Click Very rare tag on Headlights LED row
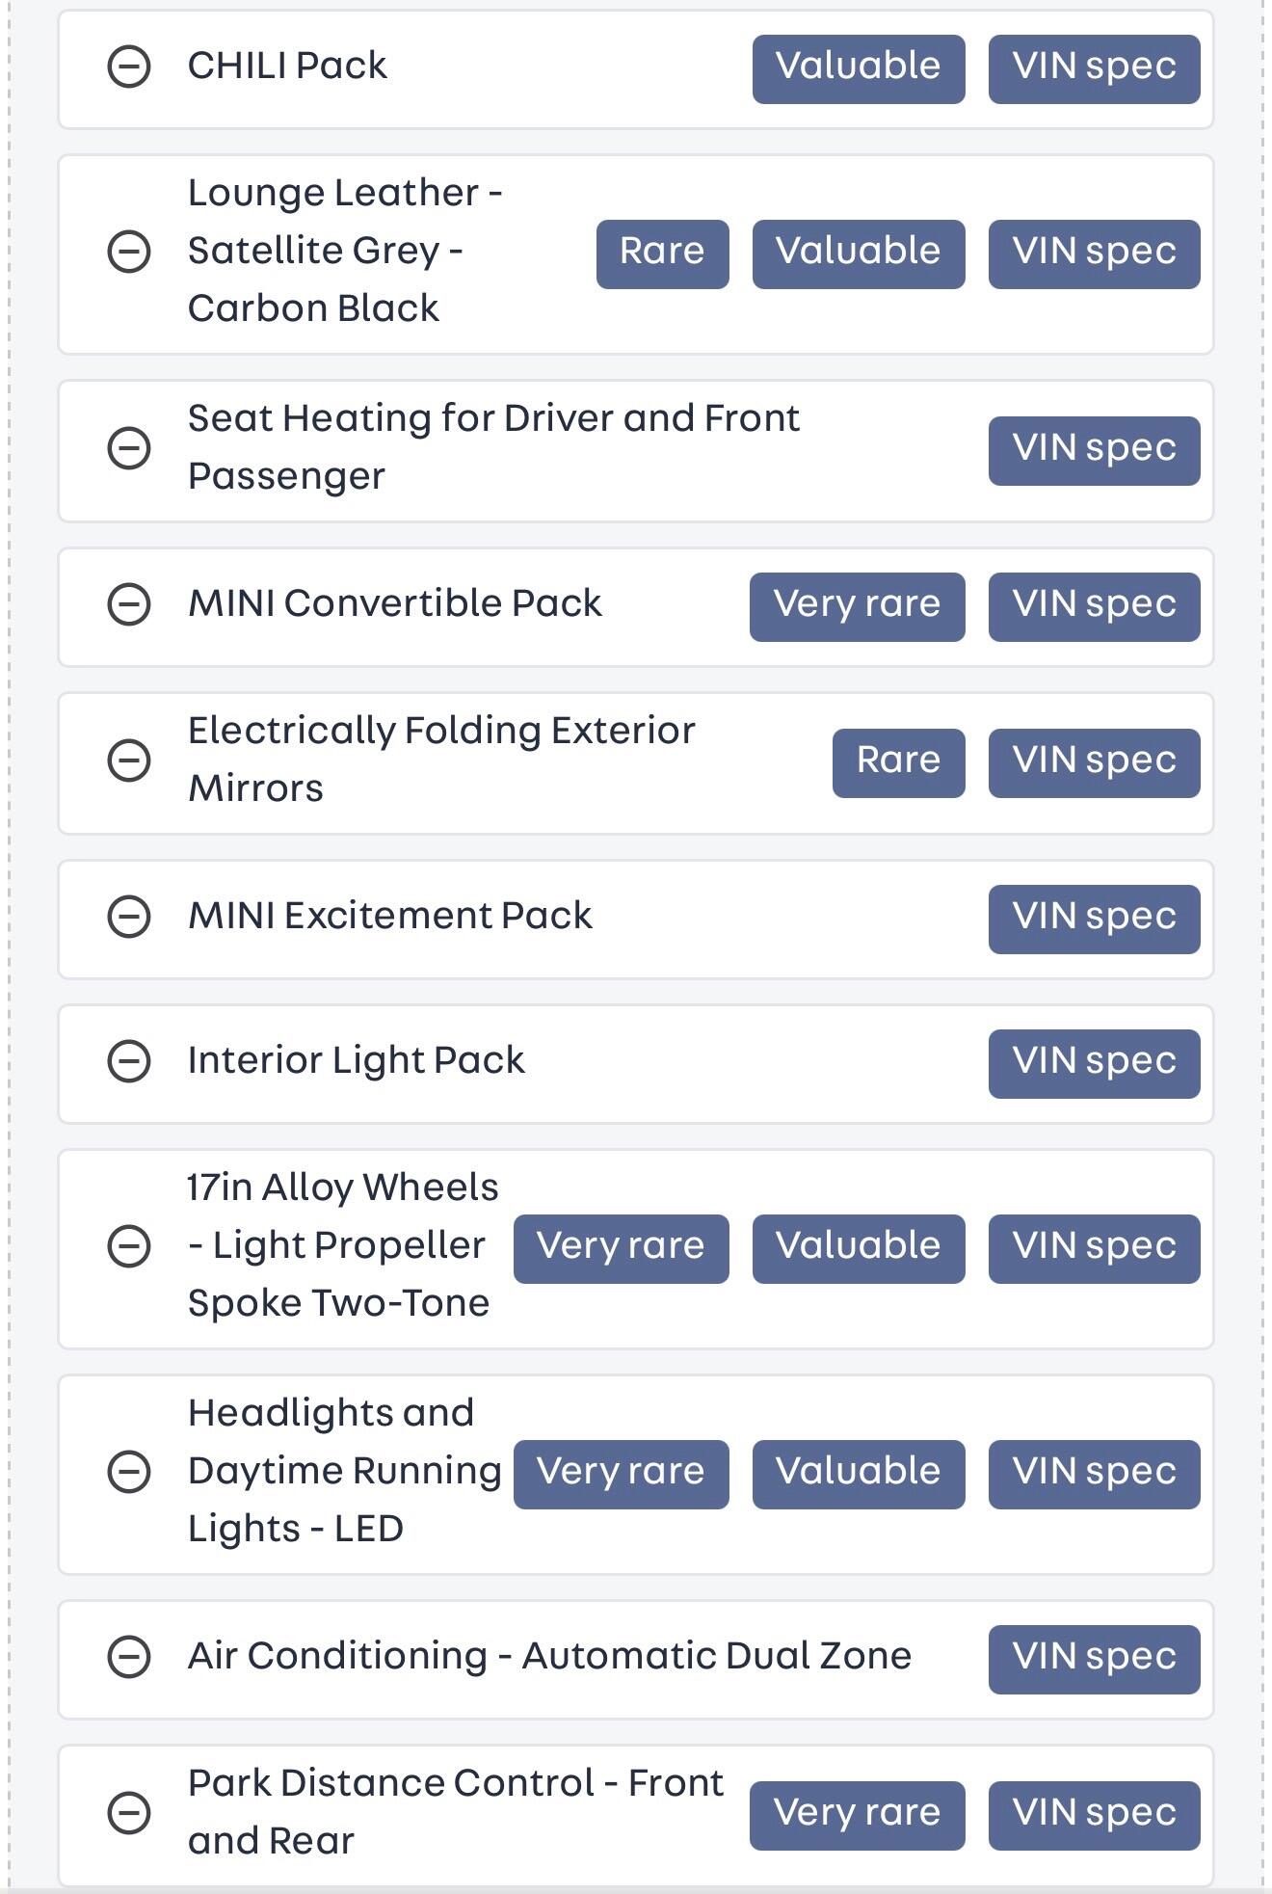 621,1474
